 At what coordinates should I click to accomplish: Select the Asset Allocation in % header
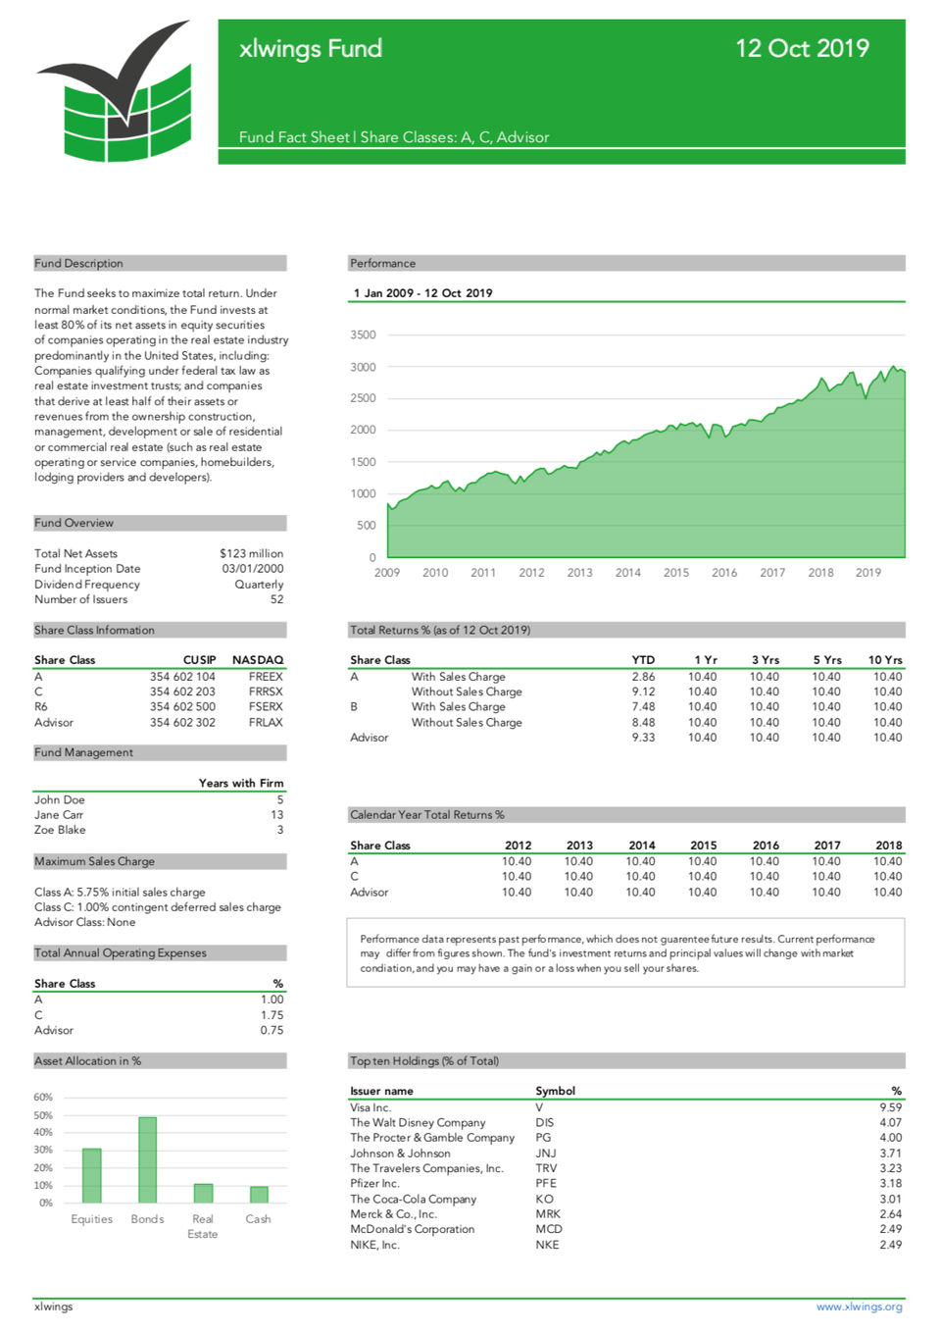[x=161, y=1060]
